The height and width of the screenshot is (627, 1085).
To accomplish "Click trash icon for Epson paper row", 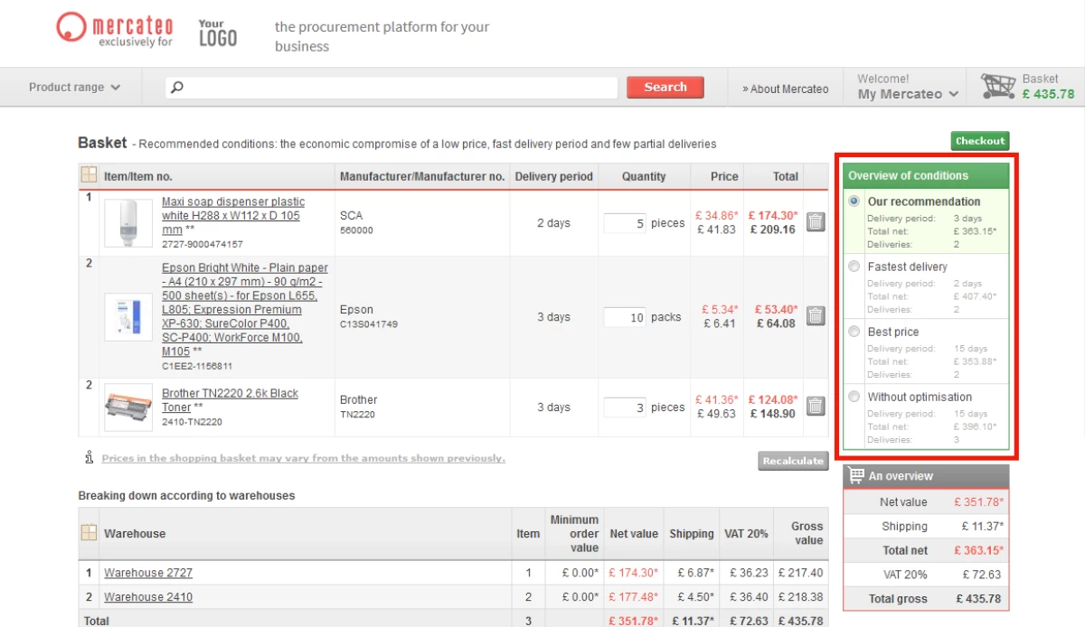I will (x=815, y=316).
